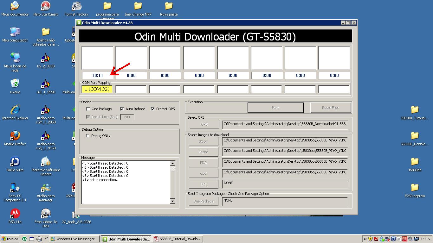433x243 pixels.
Task: Open Free Videos To DVD shortcut
Action: pos(46,218)
